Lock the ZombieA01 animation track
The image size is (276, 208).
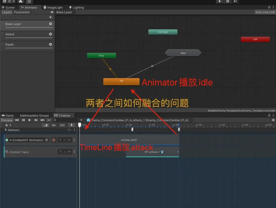(x=65, y=140)
